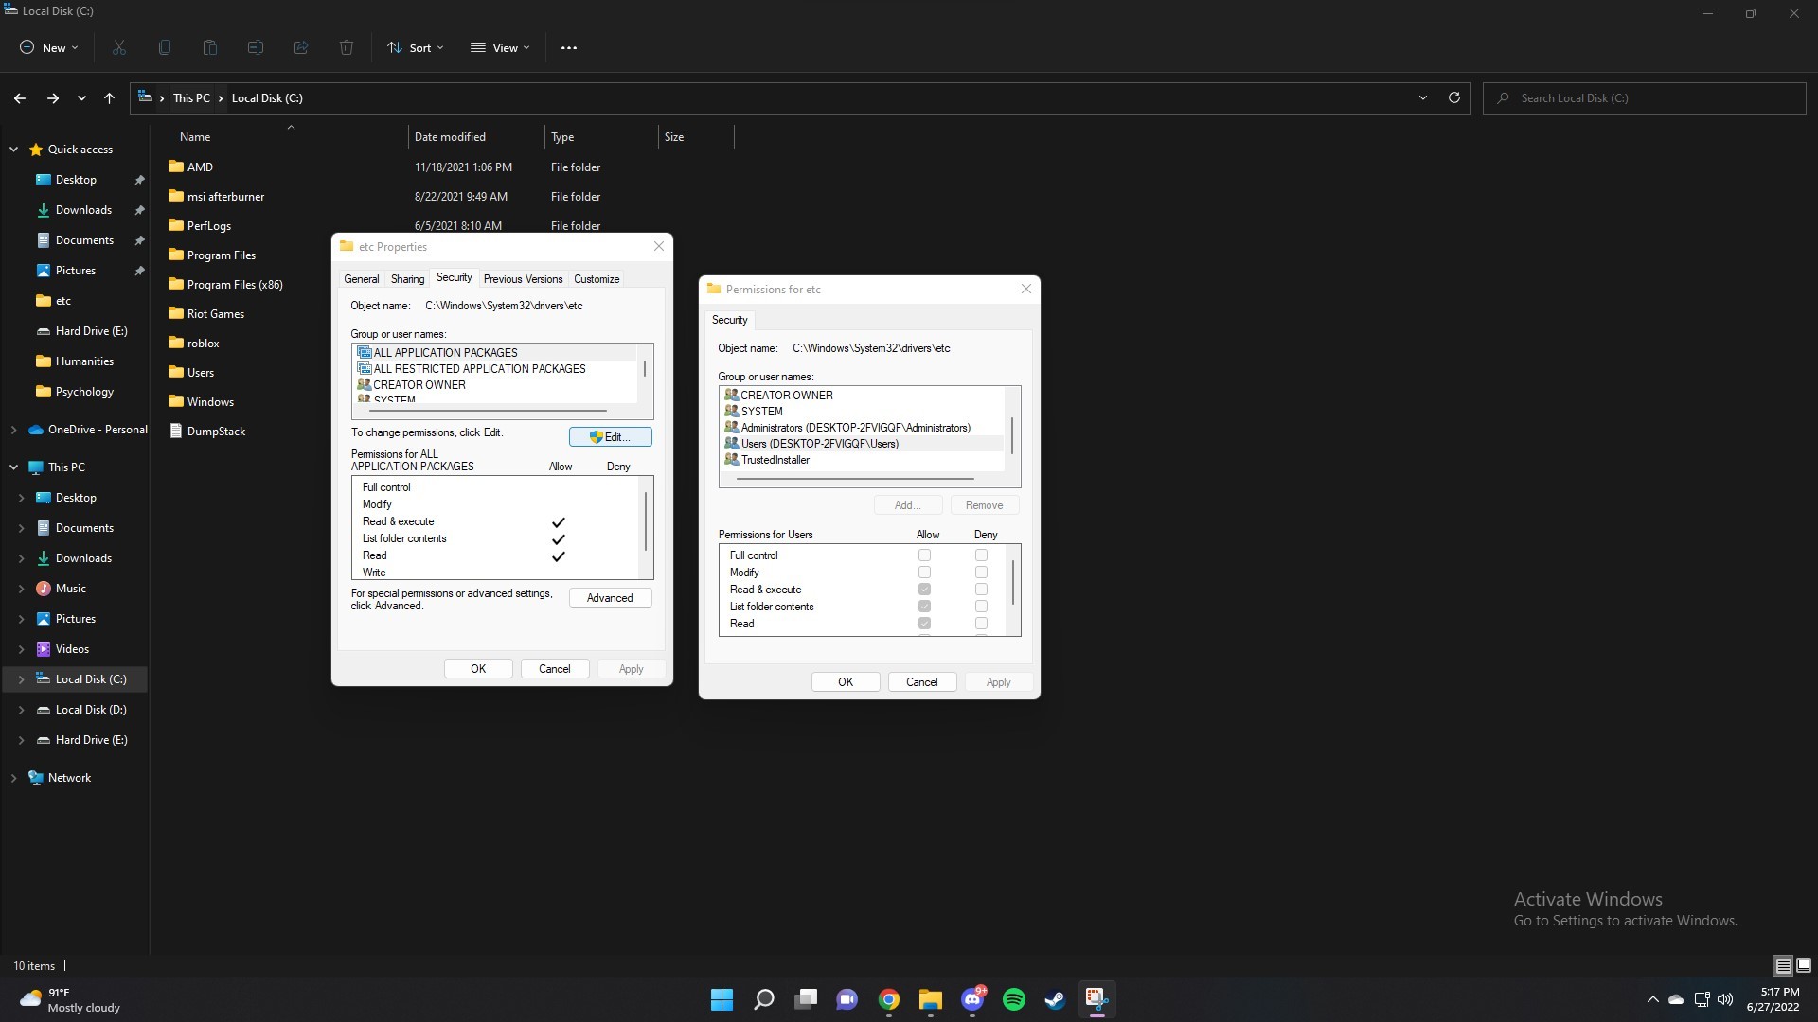The height and width of the screenshot is (1022, 1818).
Task: Switch to thumbnails view icon in status bar
Action: tap(1804, 965)
